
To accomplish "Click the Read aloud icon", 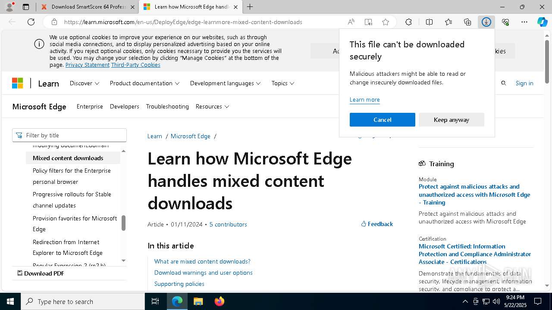I will tap(351, 22).
